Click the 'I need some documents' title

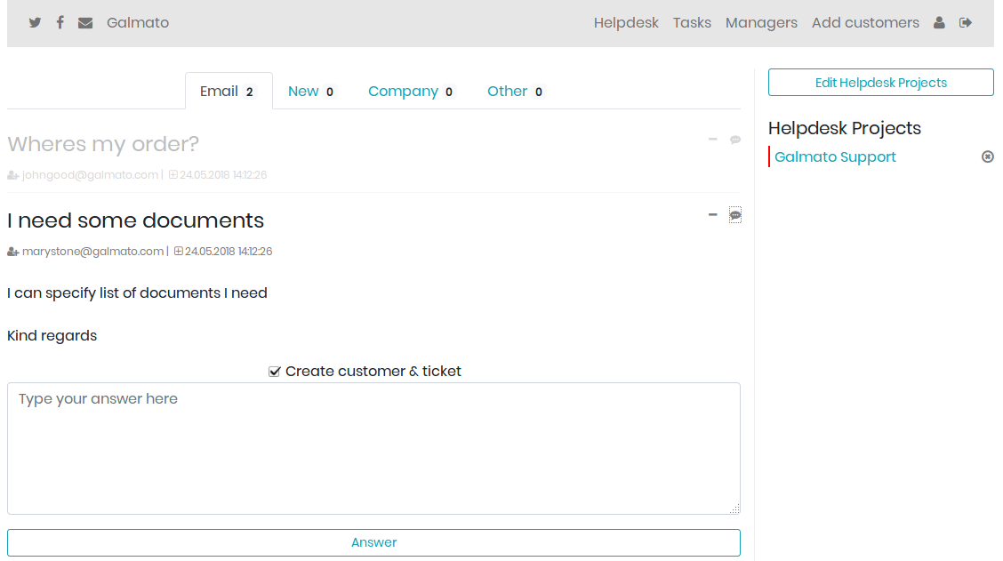point(135,220)
